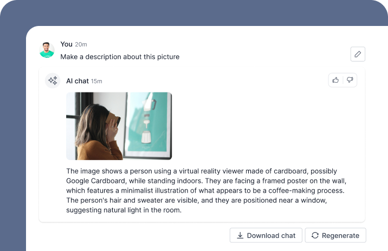
Task: Click the 'AI chat' sender label
Action: [x=77, y=81]
